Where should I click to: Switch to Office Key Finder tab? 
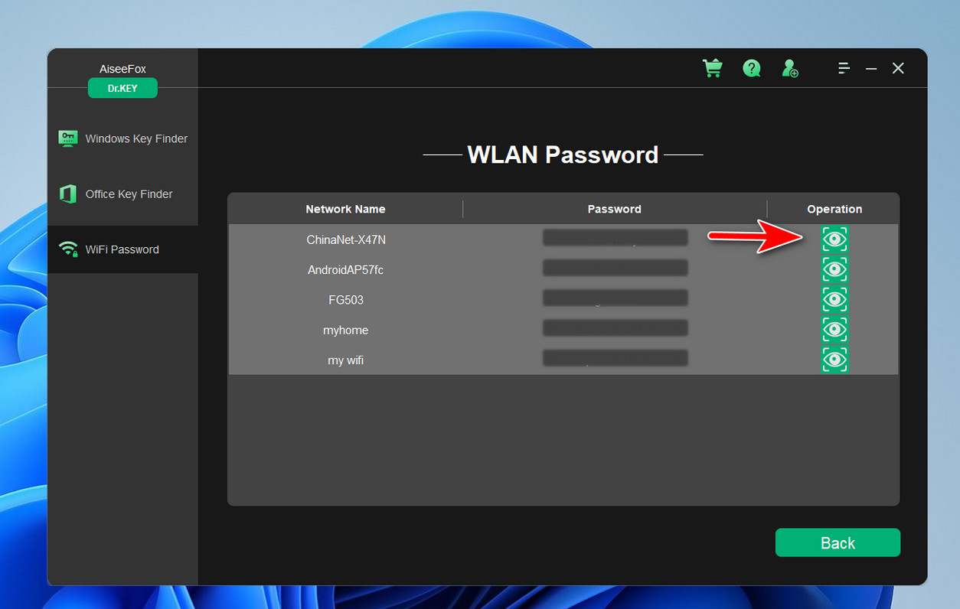122,194
